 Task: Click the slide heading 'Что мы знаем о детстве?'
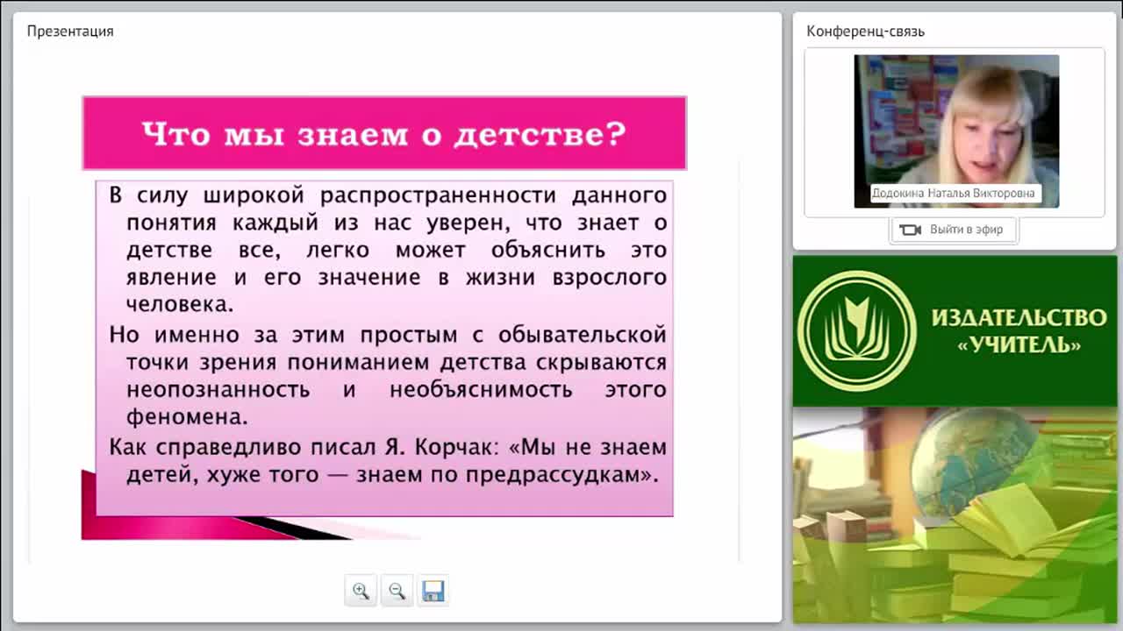click(384, 133)
